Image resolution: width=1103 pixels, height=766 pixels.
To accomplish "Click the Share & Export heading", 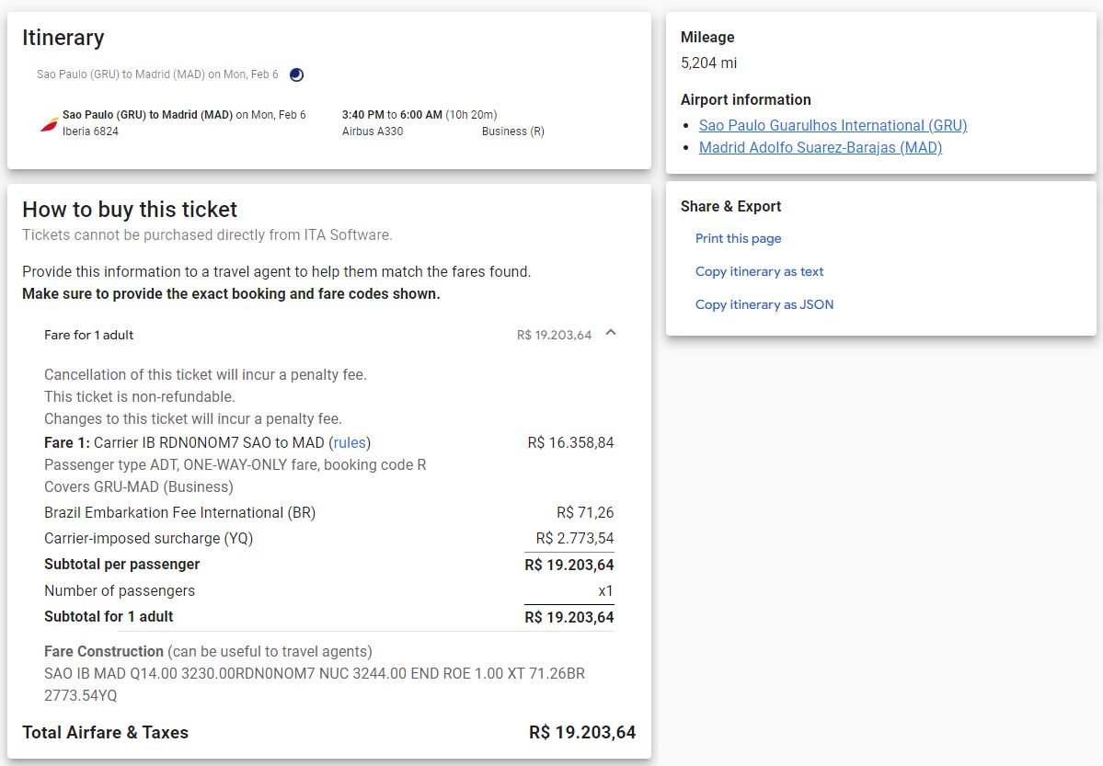I will (x=730, y=206).
